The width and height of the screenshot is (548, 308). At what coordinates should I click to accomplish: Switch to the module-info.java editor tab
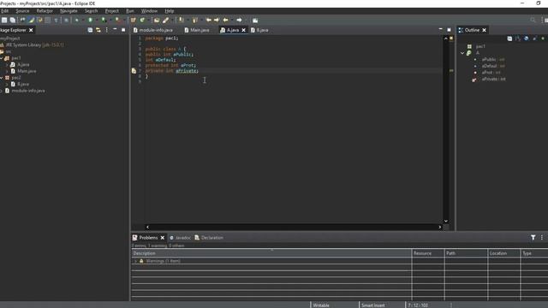(x=152, y=31)
